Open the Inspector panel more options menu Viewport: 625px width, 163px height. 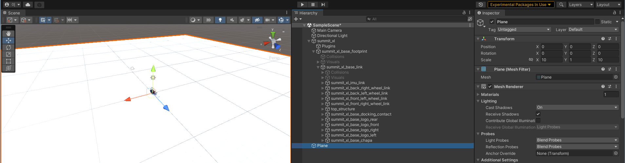coord(620,13)
